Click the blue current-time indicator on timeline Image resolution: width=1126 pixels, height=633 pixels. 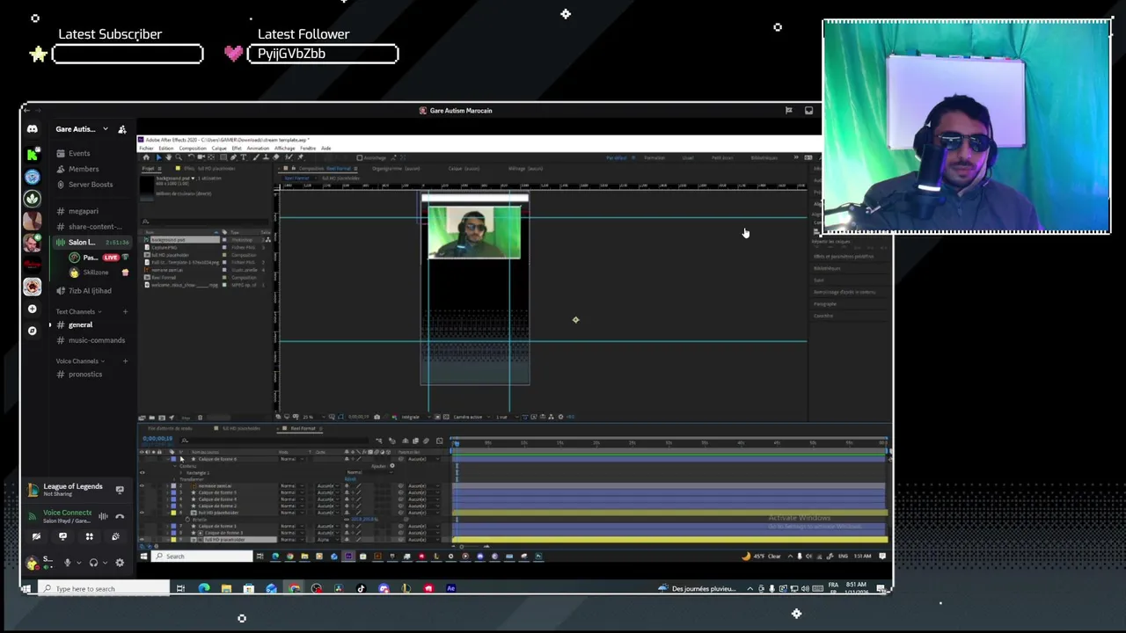pyautogui.click(x=456, y=442)
